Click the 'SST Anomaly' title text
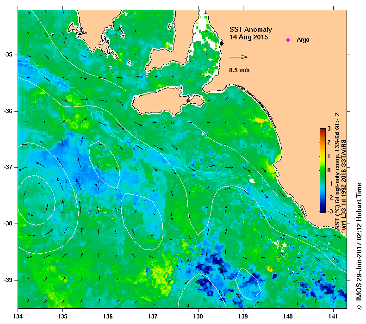Viewport: 366px width, 324px height. click(251, 30)
